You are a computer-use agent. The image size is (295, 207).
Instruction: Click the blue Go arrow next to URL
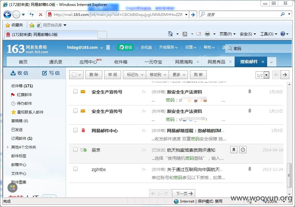click(193, 14)
